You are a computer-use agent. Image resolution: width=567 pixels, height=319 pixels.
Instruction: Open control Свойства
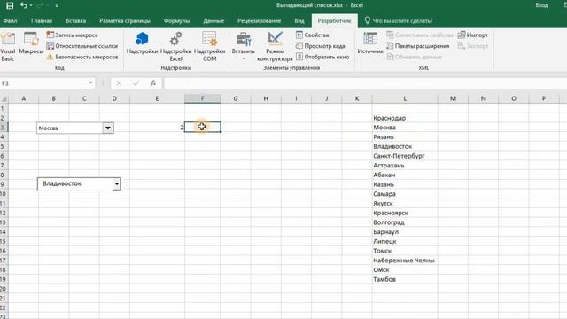pyautogui.click(x=313, y=35)
